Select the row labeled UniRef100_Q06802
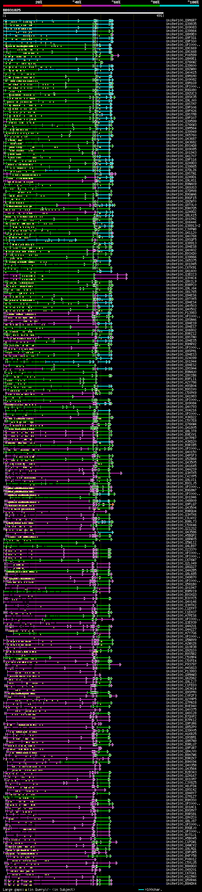The image size is (202, 892). click(181, 330)
